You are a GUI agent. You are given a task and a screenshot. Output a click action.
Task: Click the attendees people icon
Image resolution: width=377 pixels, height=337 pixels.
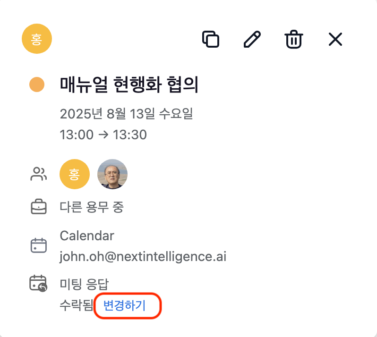tap(38, 174)
